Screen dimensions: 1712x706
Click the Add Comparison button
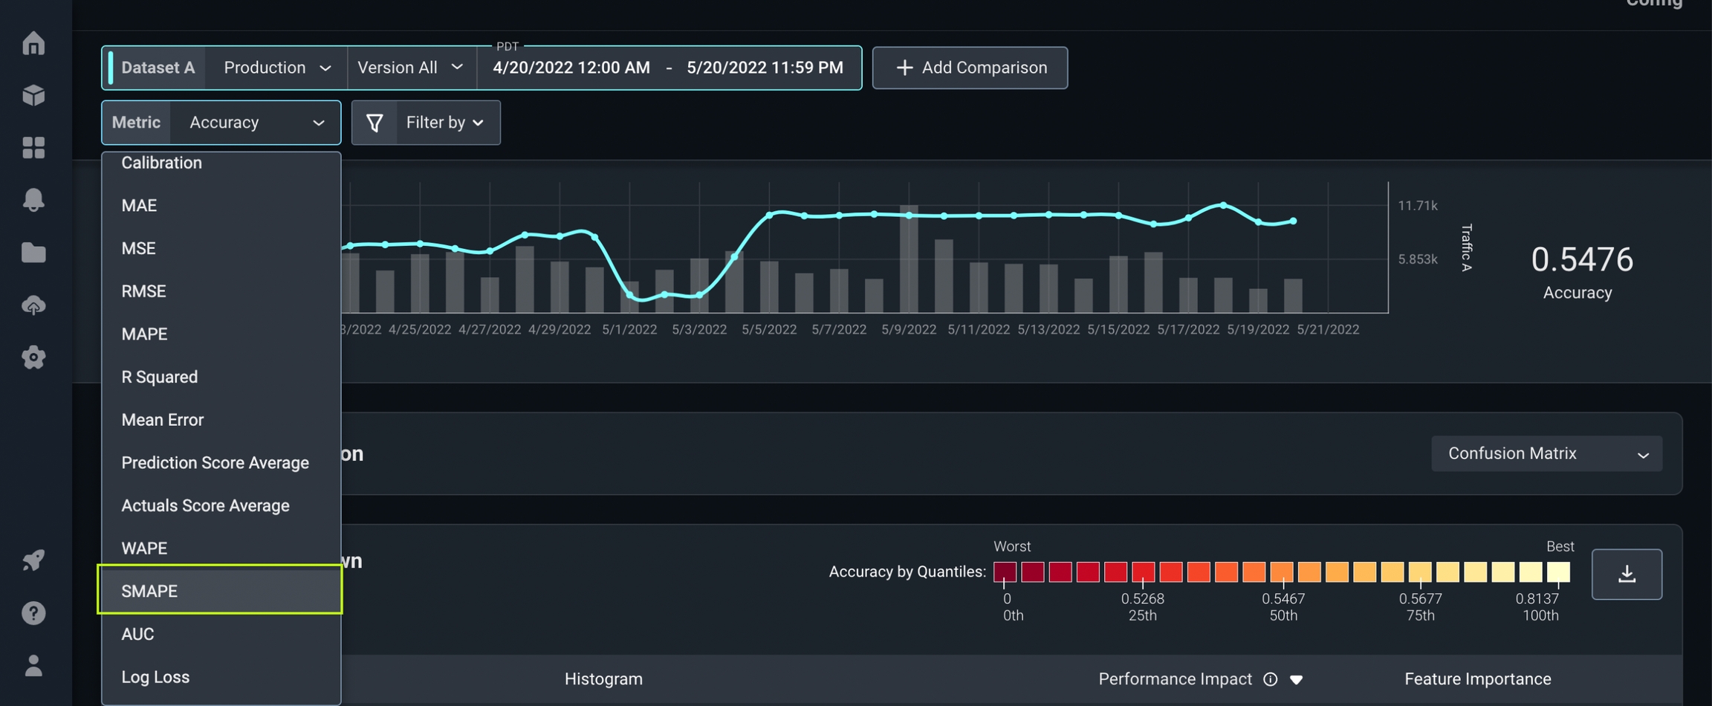[970, 68]
